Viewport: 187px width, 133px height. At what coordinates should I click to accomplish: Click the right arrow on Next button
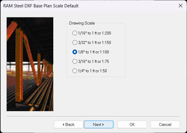coord(102,124)
